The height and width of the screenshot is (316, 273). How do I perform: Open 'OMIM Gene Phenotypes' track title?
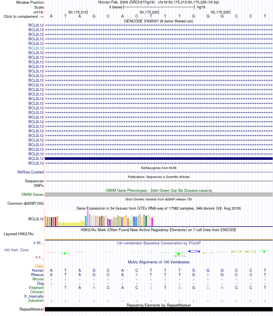159,190
